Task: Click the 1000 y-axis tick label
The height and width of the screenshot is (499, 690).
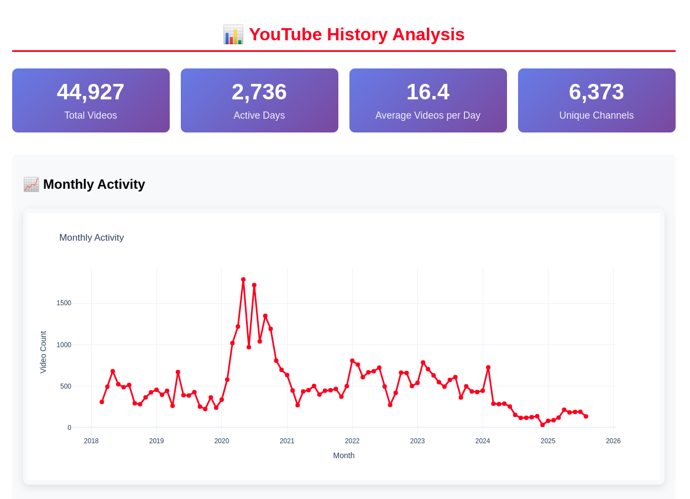Action: tap(64, 345)
